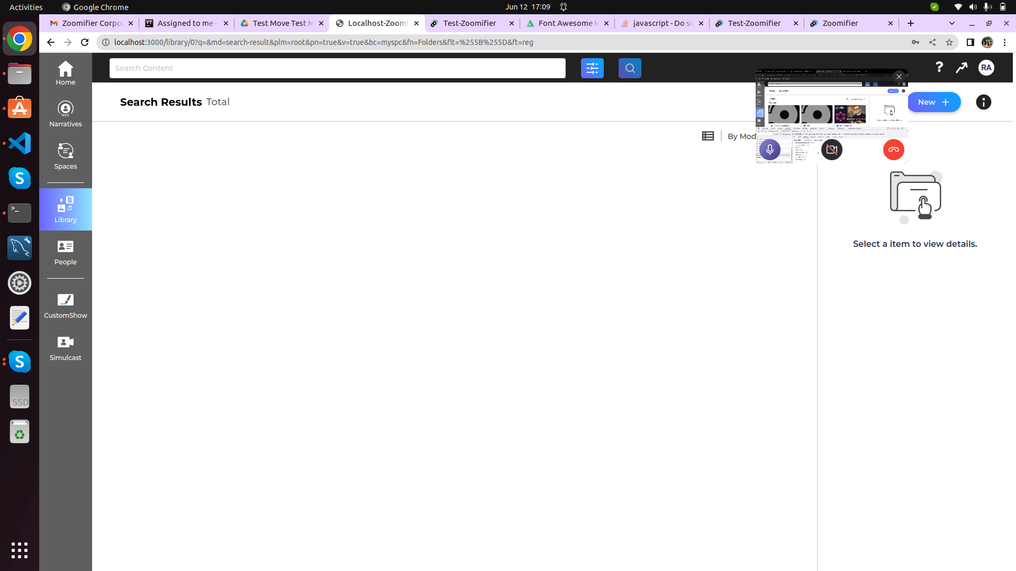This screenshot has width=1016, height=571.
Task: Switch to list view layout
Action: tap(707, 136)
